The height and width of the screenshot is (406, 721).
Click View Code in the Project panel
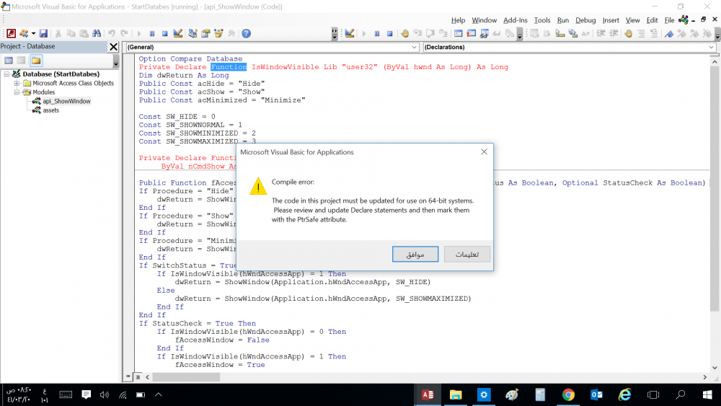(x=9, y=61)
